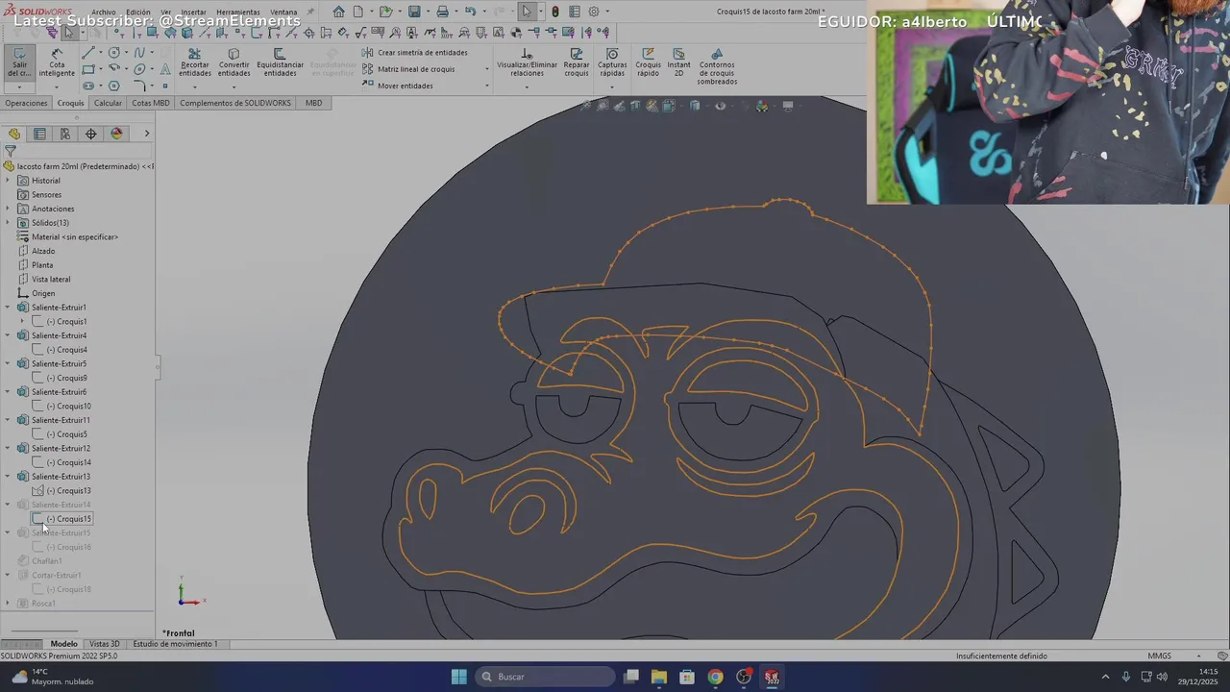Open the Edición menu

coord(138,12)
